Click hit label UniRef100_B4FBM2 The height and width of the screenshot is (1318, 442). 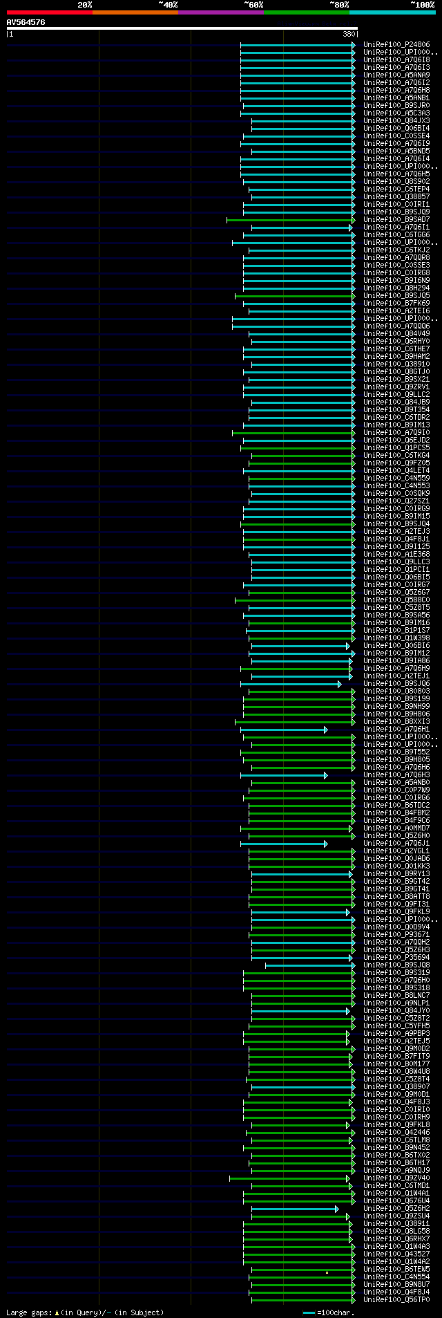coord(396,813)
